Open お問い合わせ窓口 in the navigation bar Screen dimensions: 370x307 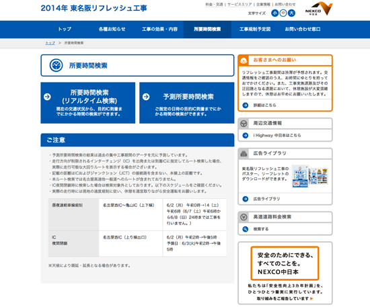coord(303,29)
